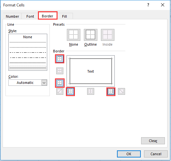This screenshot has width=171, height=161.
Task: Switch to the Number tab
Action: tap(12, 16)
